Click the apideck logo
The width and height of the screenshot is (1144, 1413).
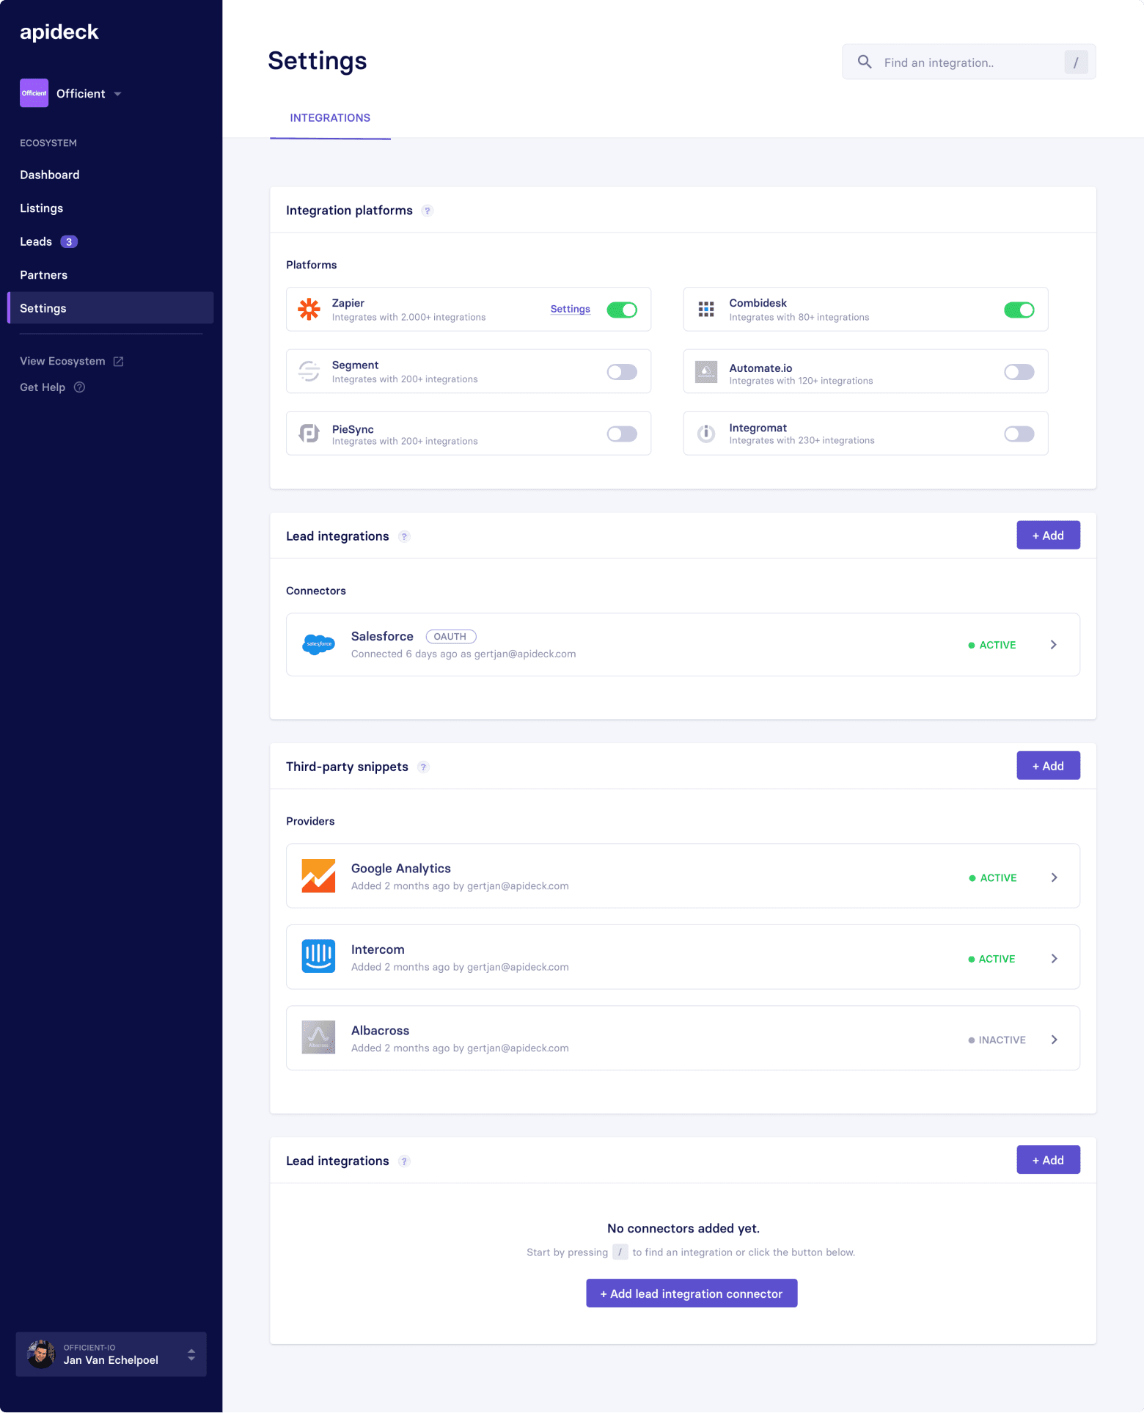59,32
